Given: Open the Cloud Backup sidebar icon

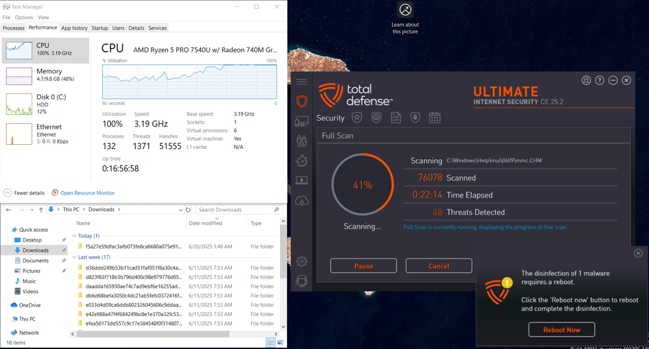Looking at the screenshot, I should pyautogui.click(x=302, y=200).
